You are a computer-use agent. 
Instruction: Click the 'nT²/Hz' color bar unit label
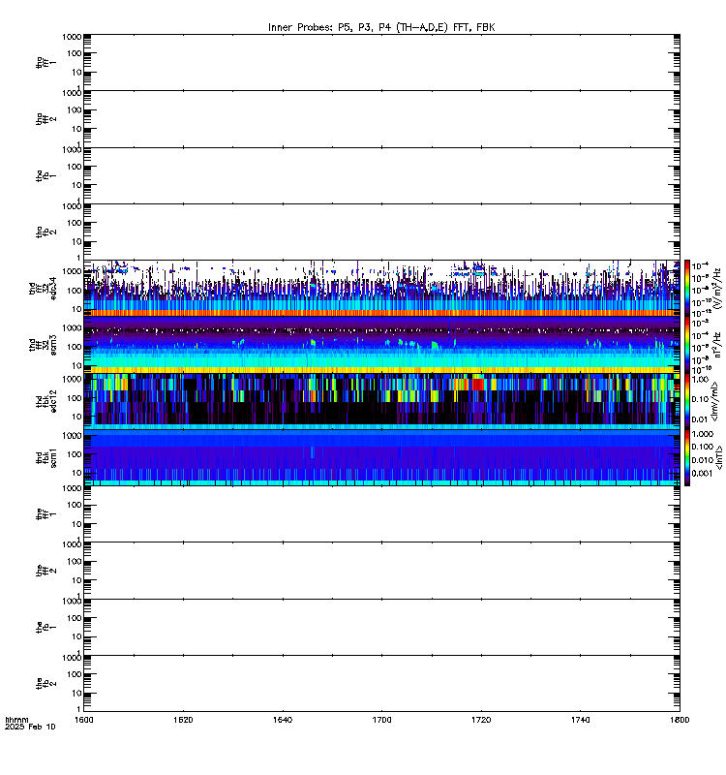[x=717, y=345]
